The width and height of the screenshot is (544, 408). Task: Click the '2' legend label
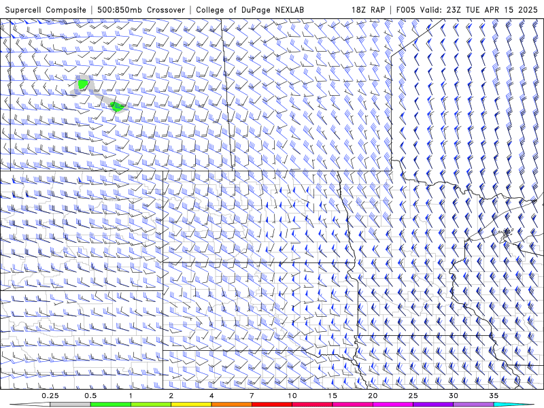171,396
